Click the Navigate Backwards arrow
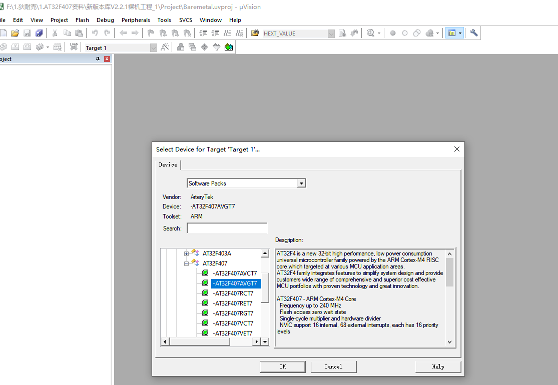 point(123,33)
